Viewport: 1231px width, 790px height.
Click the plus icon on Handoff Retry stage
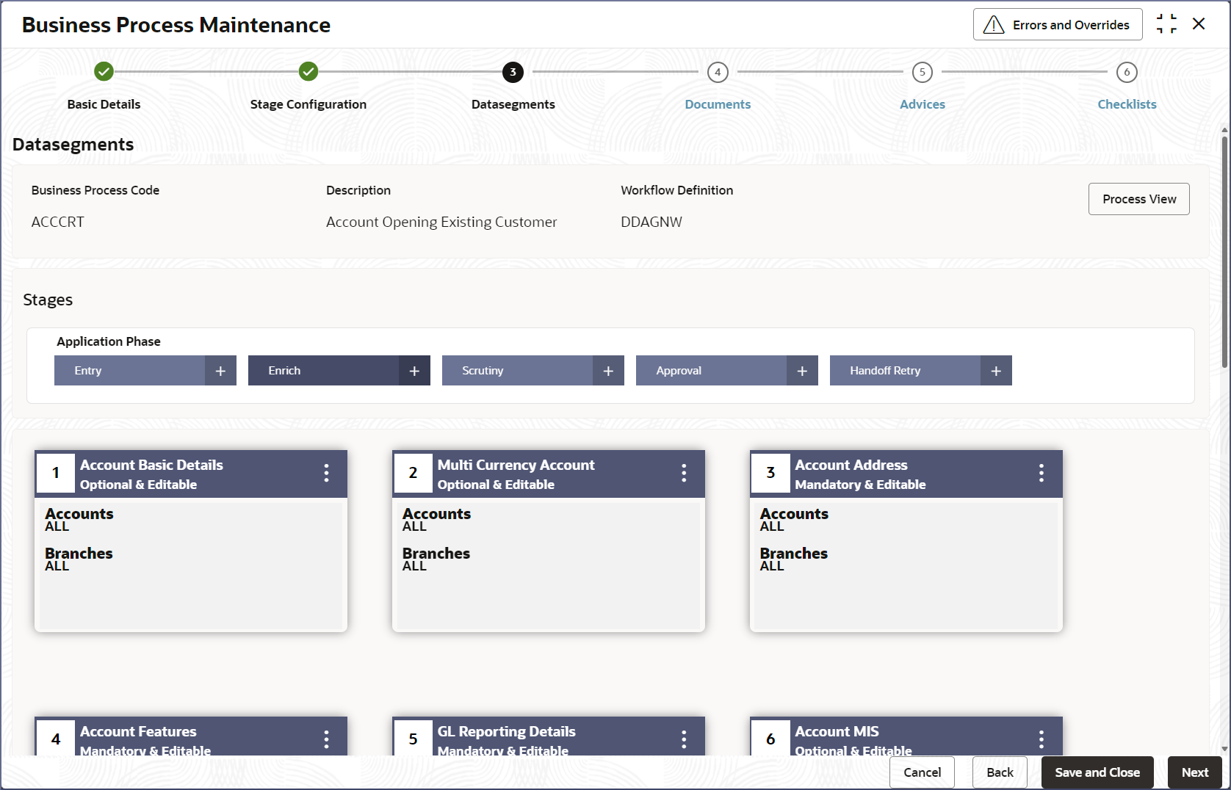click(x=996, y=371)
